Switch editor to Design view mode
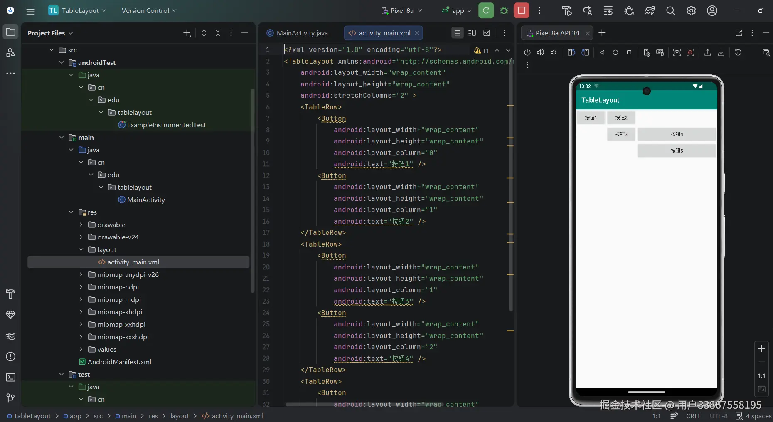The width and height of the screenshot is (773, 422). [487, 33]
